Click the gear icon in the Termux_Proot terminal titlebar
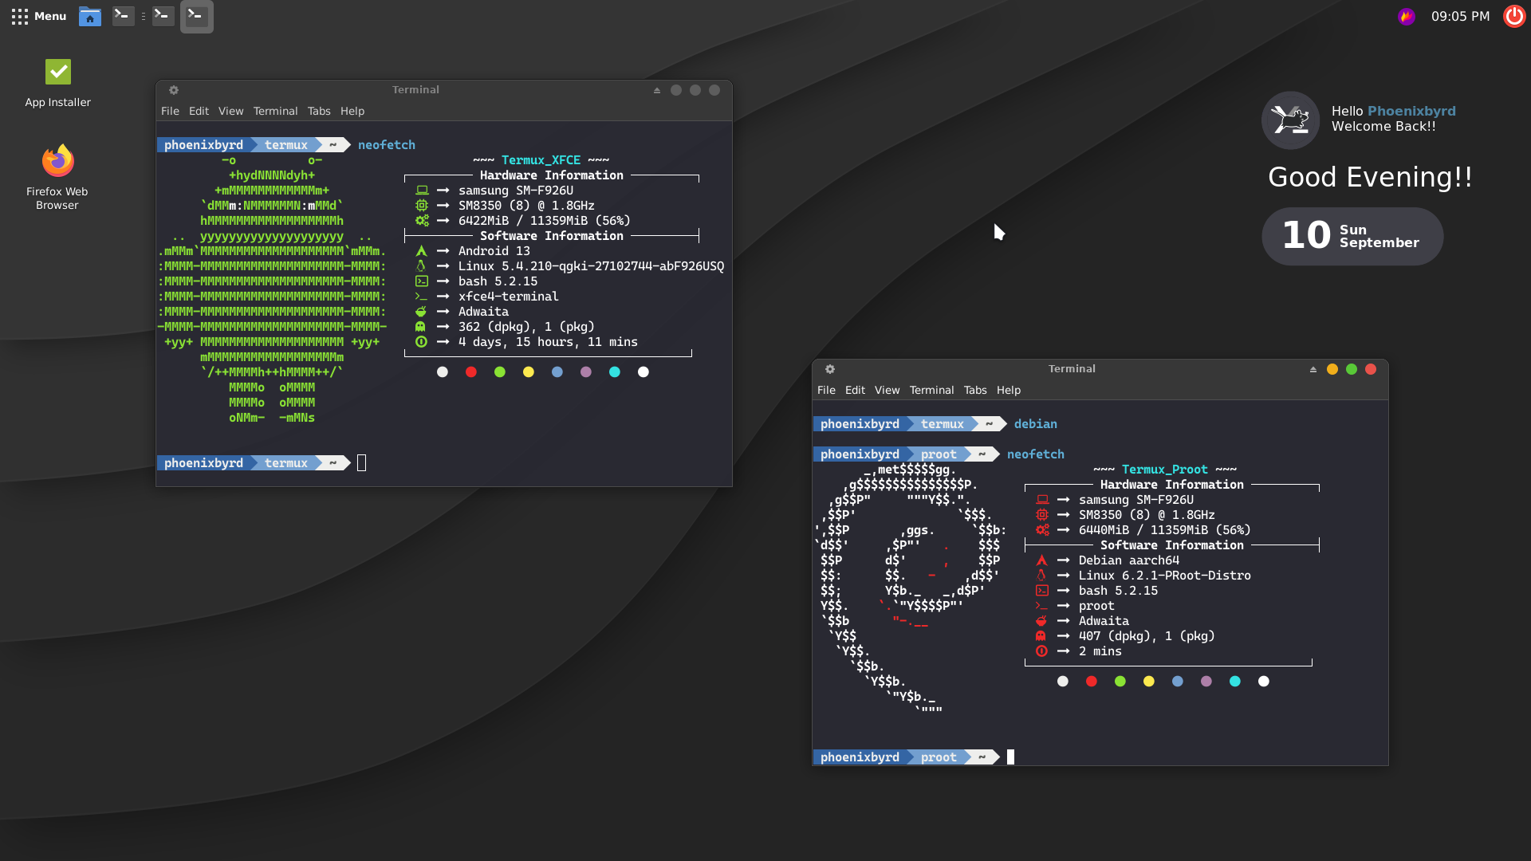Screen dimensions: 1531x861 (830, 369)
